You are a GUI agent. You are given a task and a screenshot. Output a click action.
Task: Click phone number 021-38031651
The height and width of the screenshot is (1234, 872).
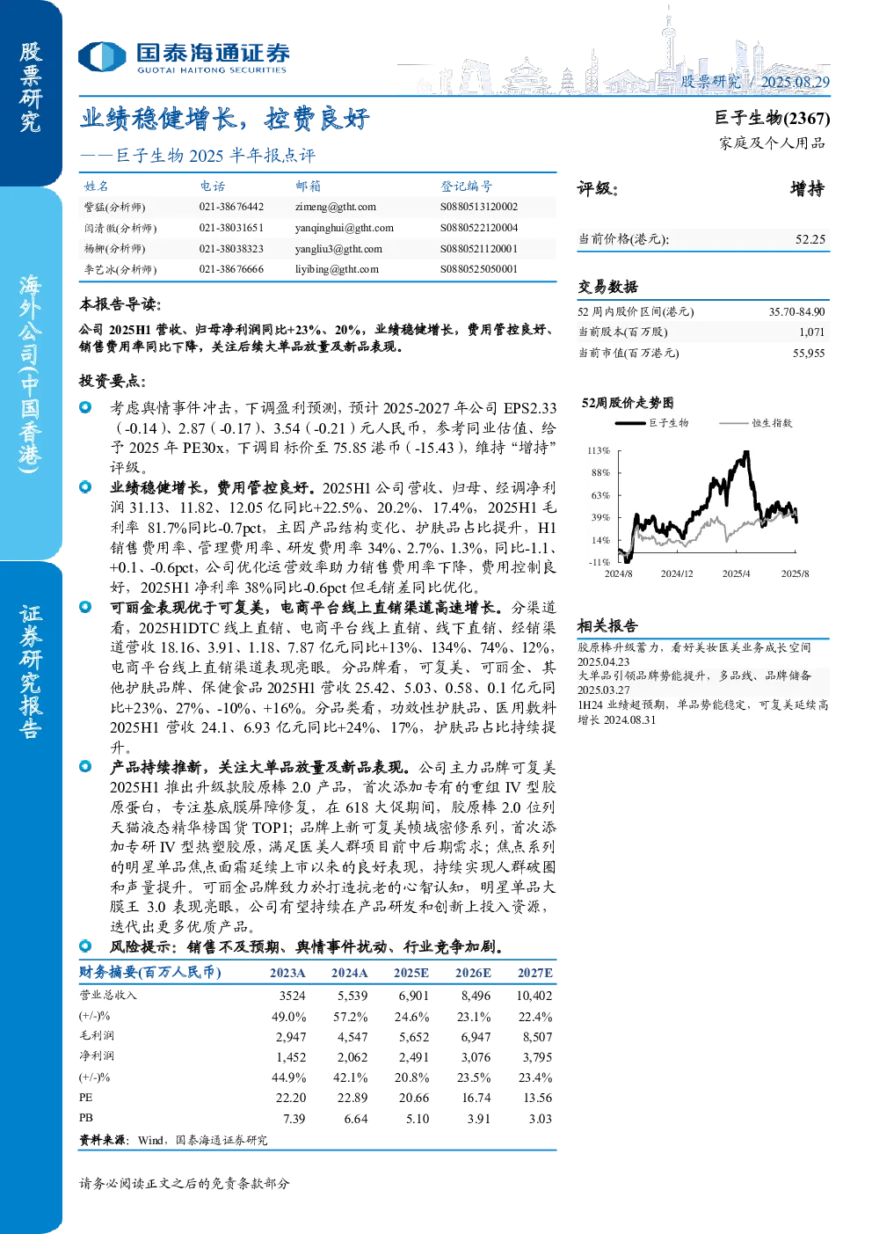(231, 228)
